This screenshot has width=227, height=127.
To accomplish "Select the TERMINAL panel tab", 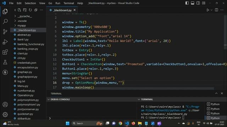I will (x=56, y=93).
